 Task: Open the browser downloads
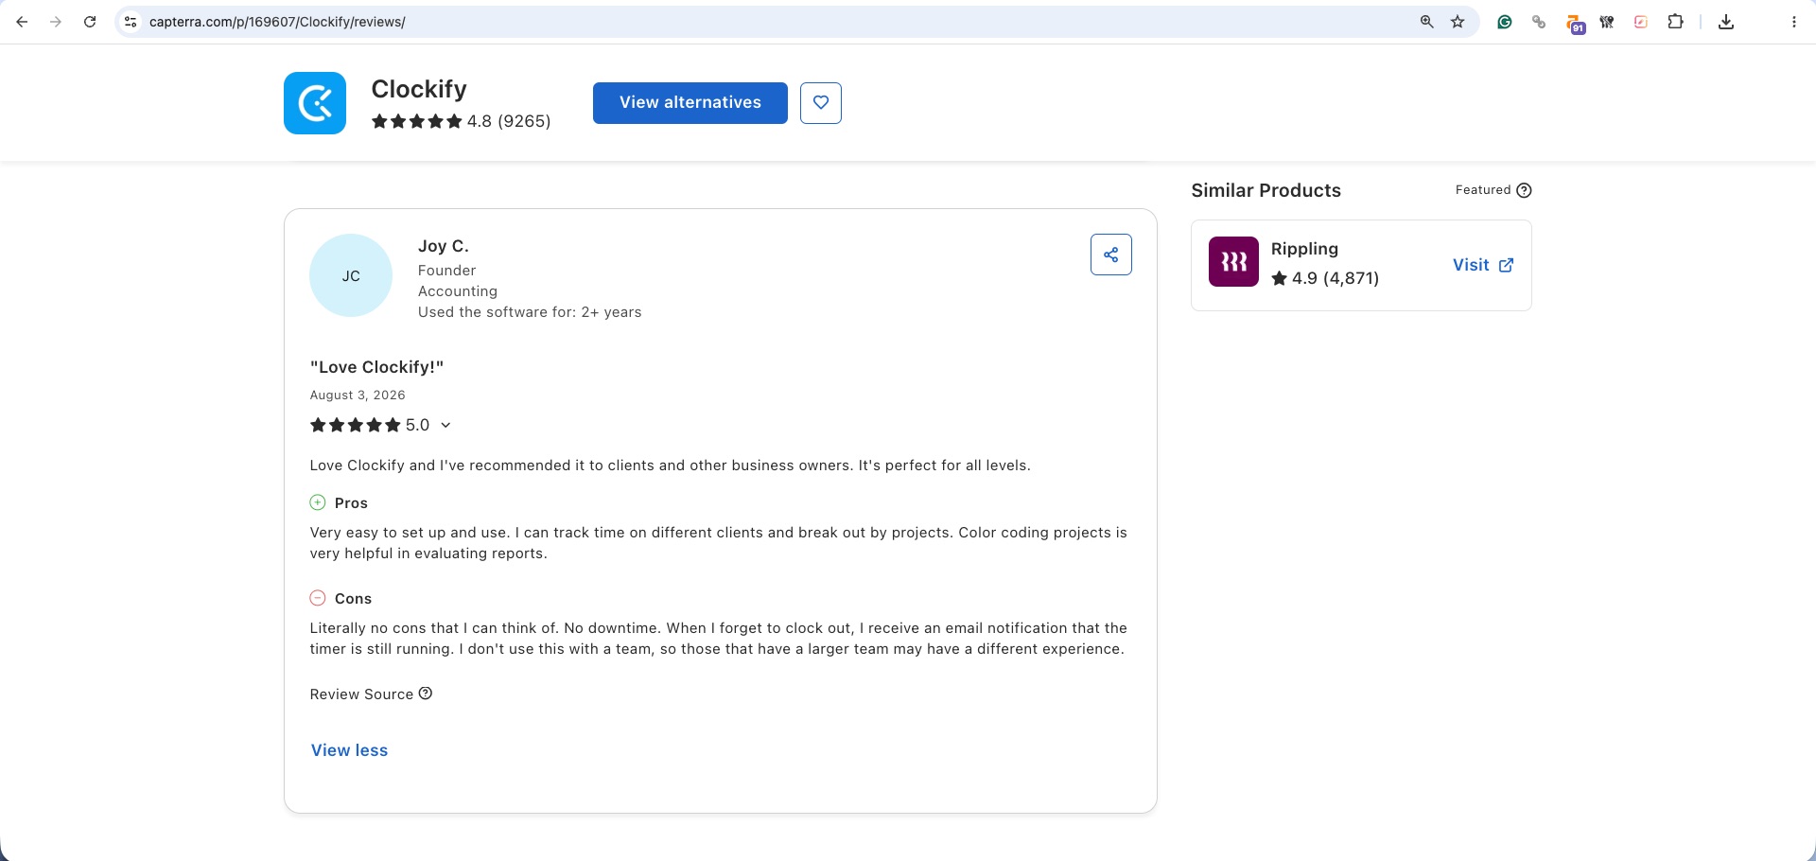(1726, 22)
